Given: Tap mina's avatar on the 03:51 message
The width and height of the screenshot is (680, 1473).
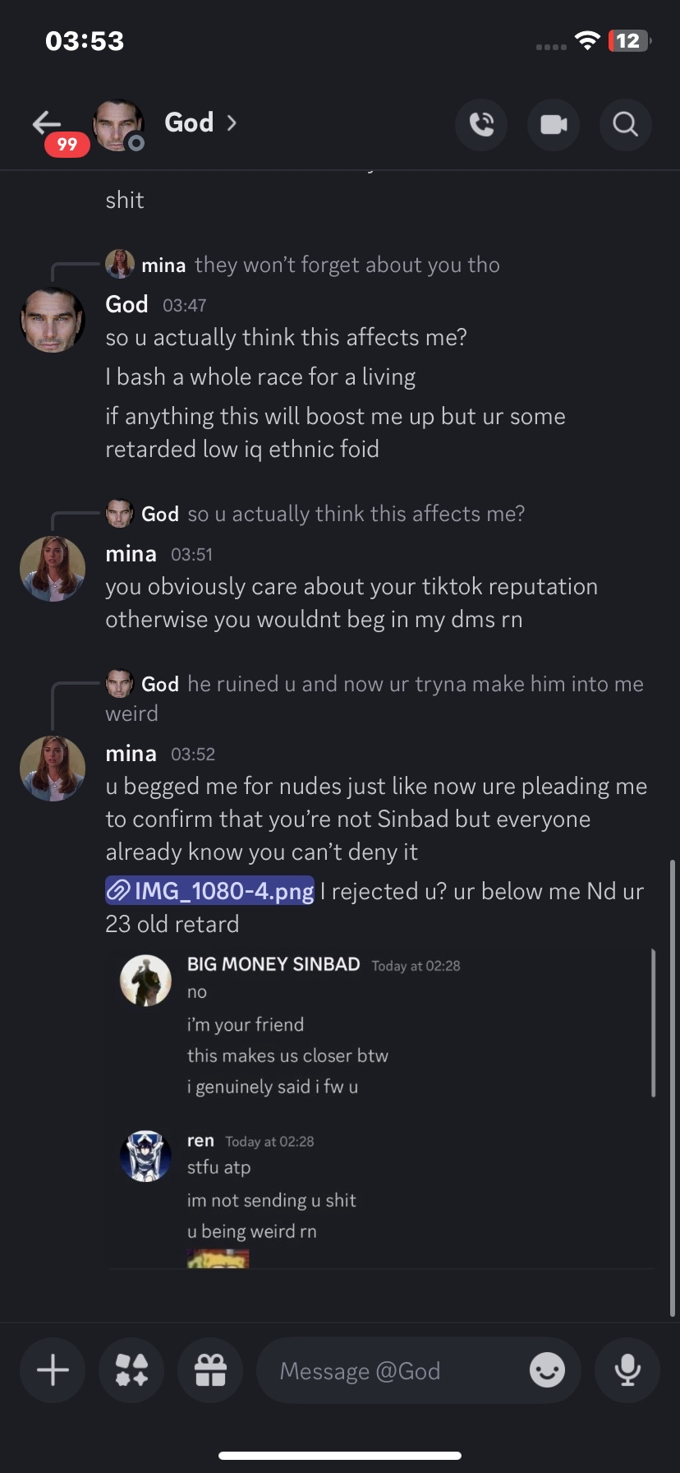Looking at the screenshot, I should pyautogui.click(x=53, y=568).
